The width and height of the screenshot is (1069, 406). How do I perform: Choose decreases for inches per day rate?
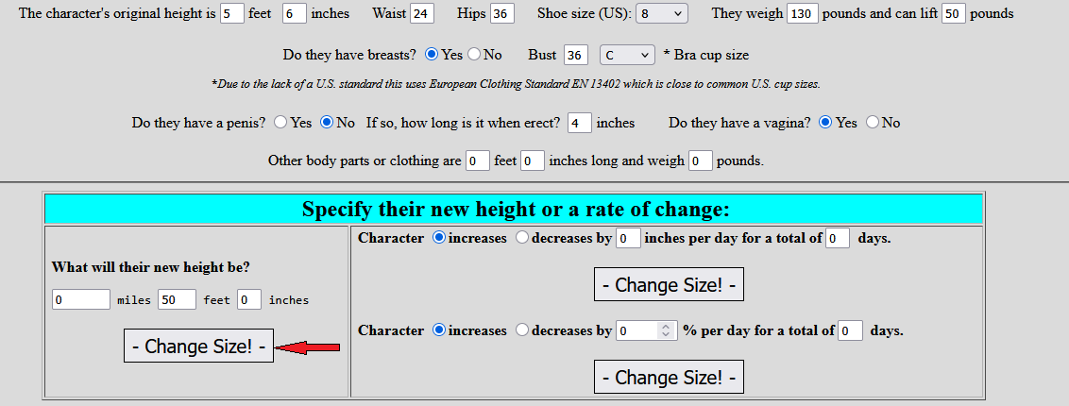point(522,238)
